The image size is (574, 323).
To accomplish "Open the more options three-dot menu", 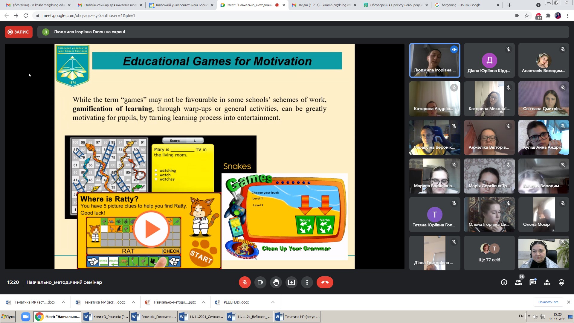I will (x=307, y=282).
